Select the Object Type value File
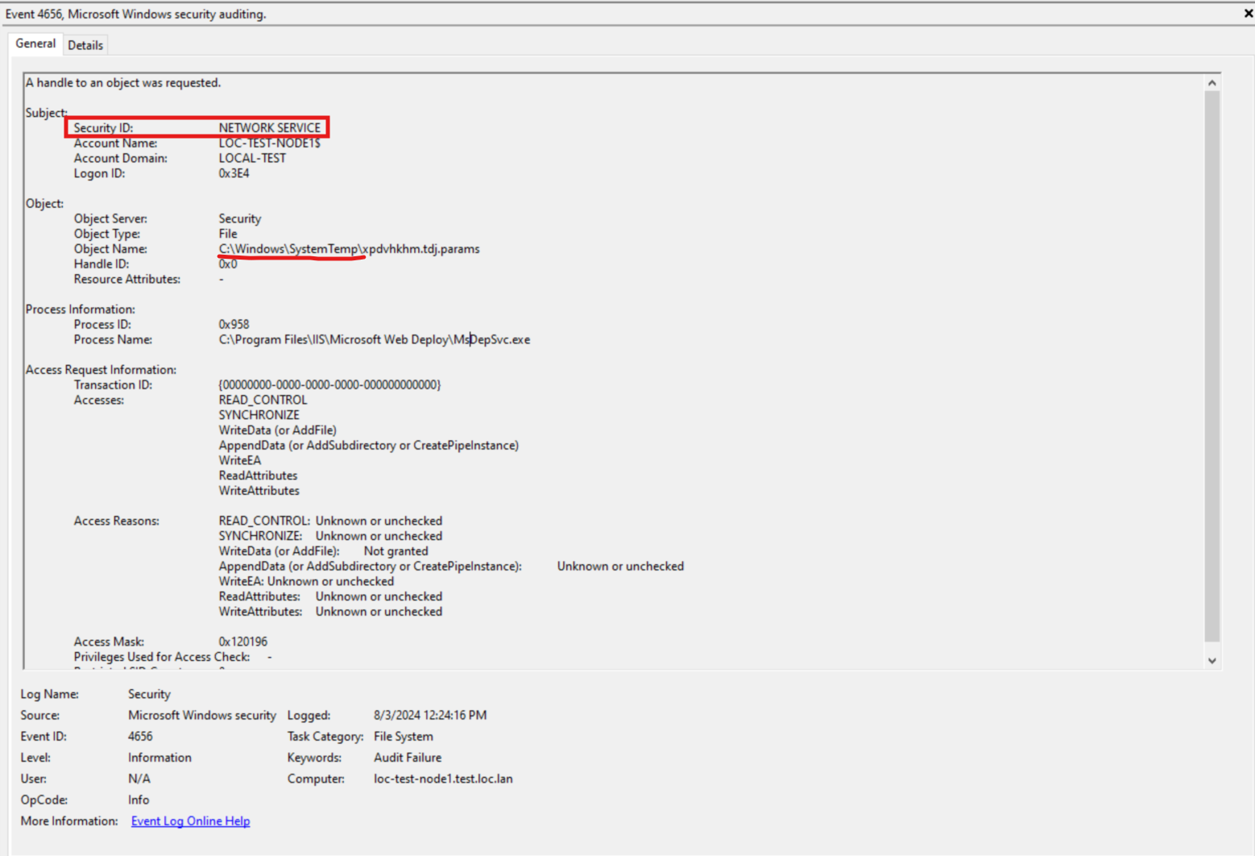The height and width of the screenshot is (856, 1255). [x=228, y=234]
